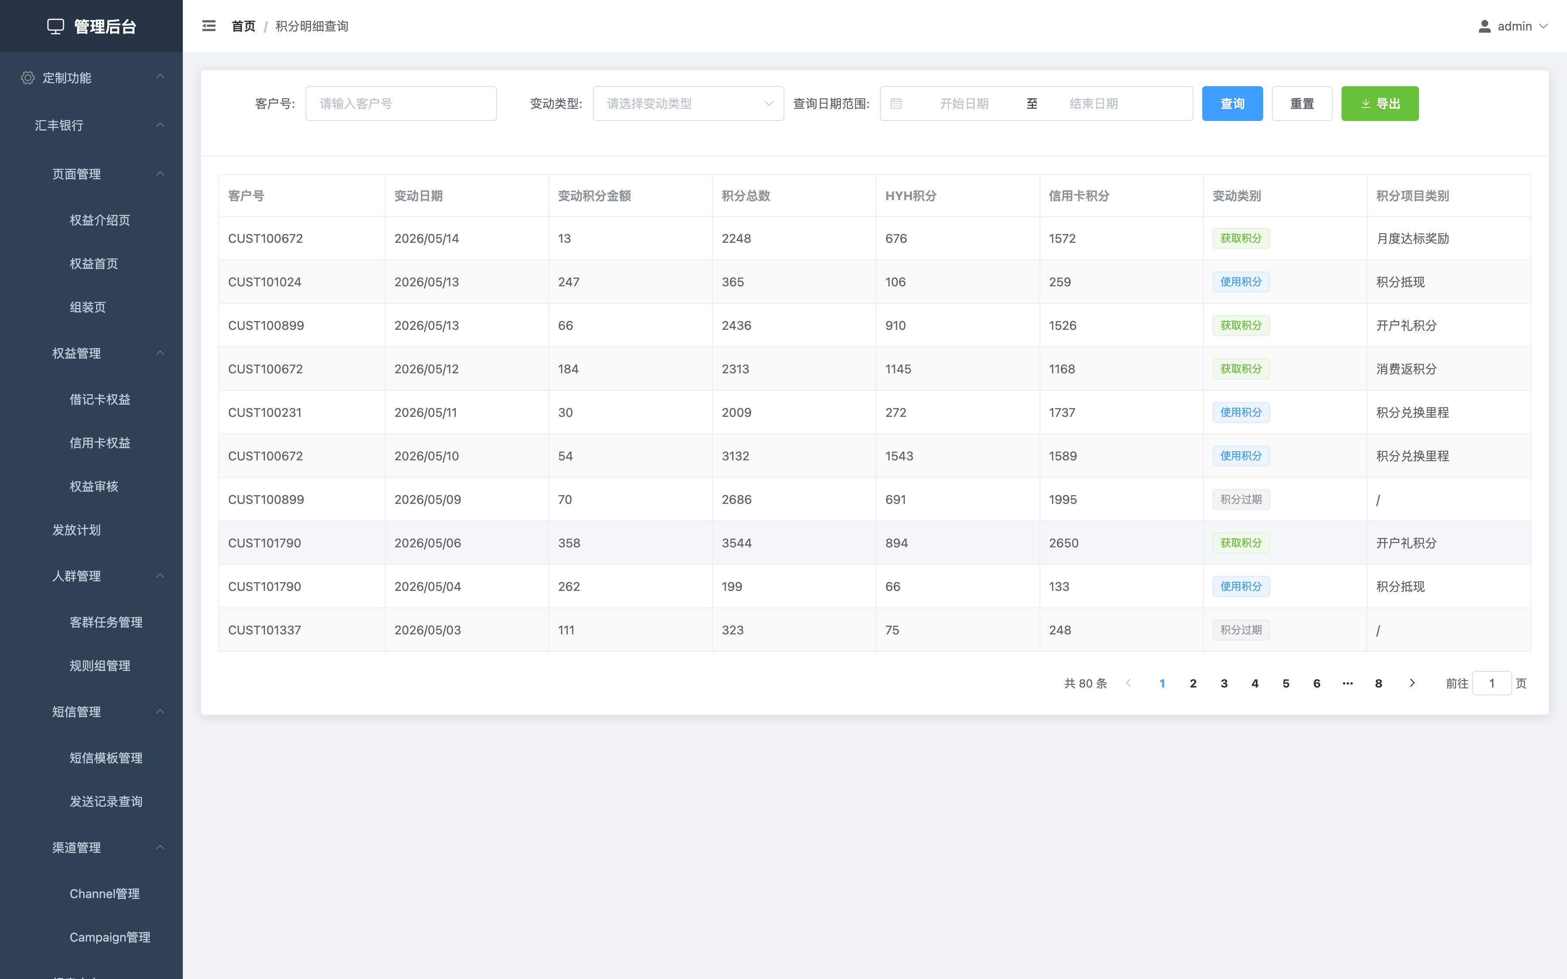
Task: Click 使用积分 tag in CUST101024 row
Action: click(1241, 282)
